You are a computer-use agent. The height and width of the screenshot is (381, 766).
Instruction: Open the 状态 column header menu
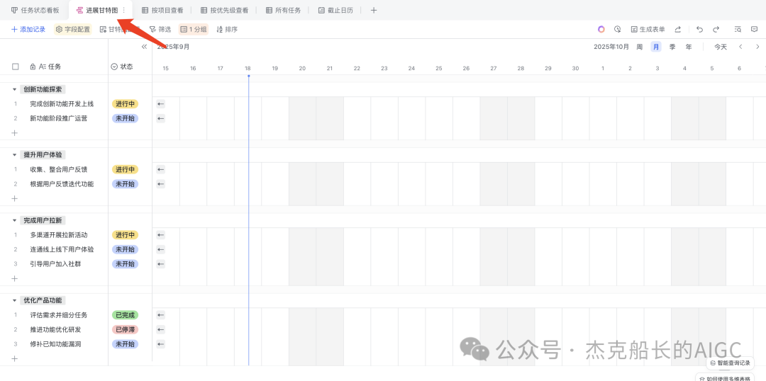tap(122, 67)
